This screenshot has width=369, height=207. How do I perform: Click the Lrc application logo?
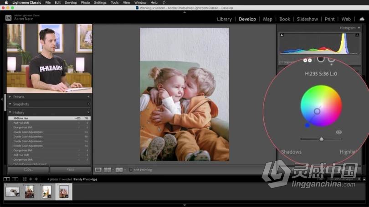click(8, 18)
